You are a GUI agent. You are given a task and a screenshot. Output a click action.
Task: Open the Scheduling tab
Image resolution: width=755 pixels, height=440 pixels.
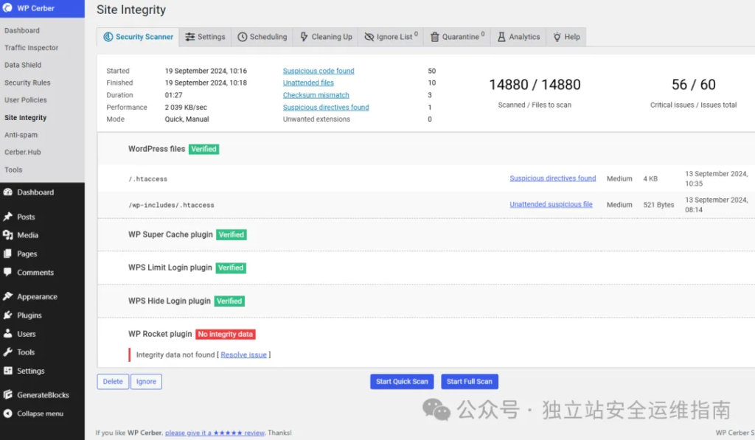pyautogui.click(x=262, y=37)
